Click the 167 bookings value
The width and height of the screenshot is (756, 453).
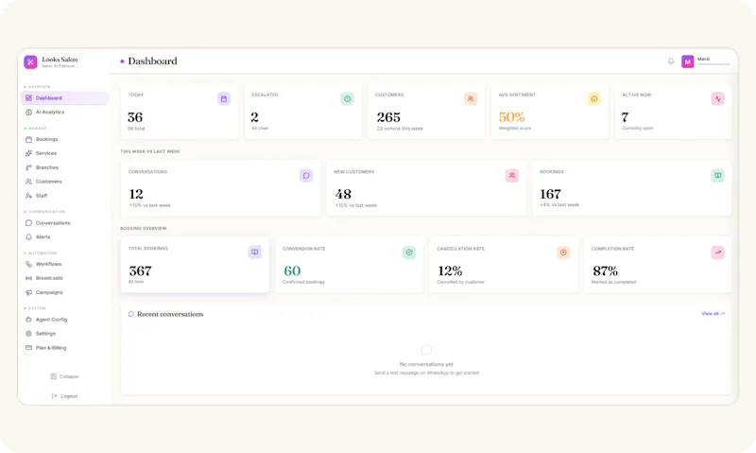tap(550, 194)
